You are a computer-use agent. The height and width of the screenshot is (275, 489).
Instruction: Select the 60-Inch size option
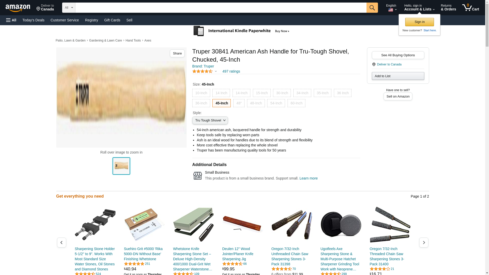click(296, 103)
